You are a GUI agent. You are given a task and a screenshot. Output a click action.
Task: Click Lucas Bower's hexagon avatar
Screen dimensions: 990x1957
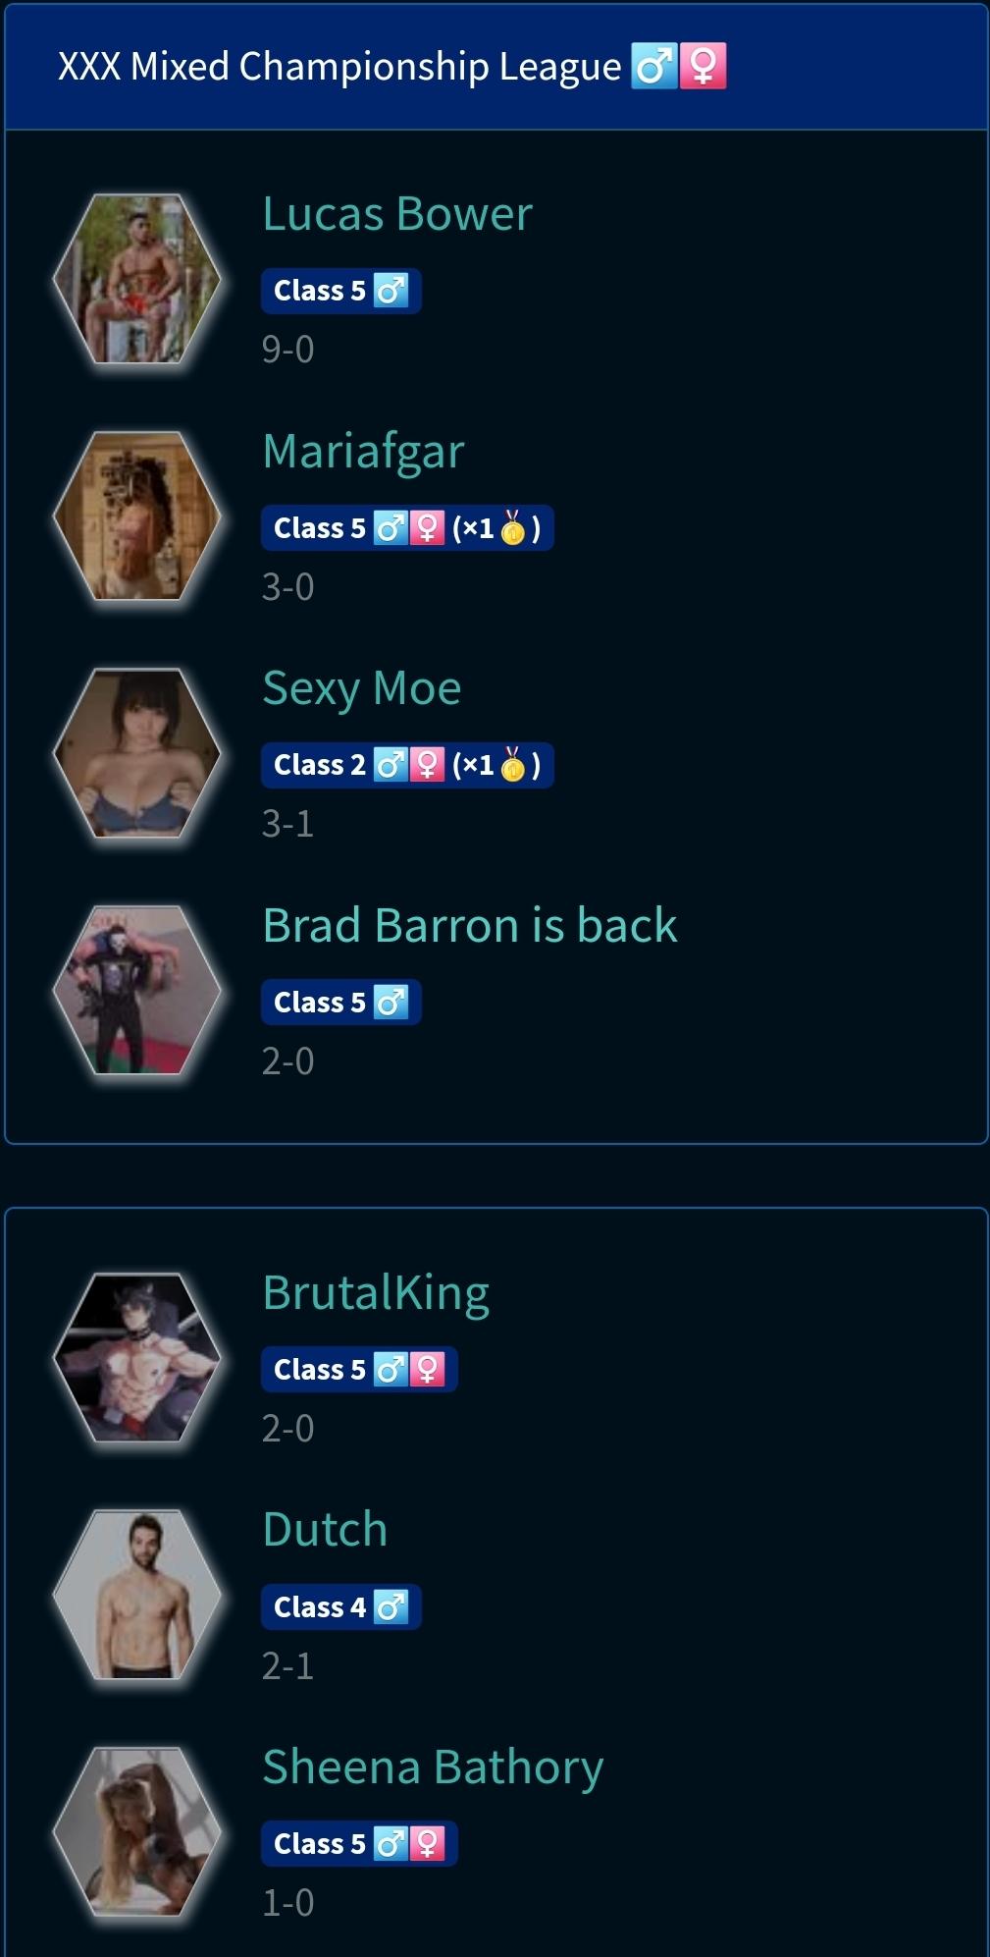point(136,280)
